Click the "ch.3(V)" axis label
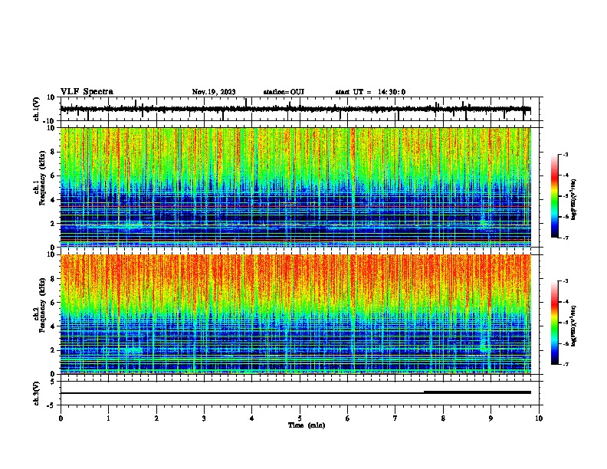Image resolution: width=607 pixels, height=469 pixels. point(37,393)
